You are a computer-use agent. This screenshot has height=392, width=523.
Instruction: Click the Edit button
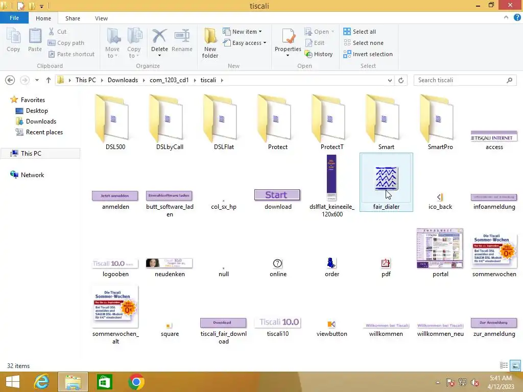pos(315,43)
